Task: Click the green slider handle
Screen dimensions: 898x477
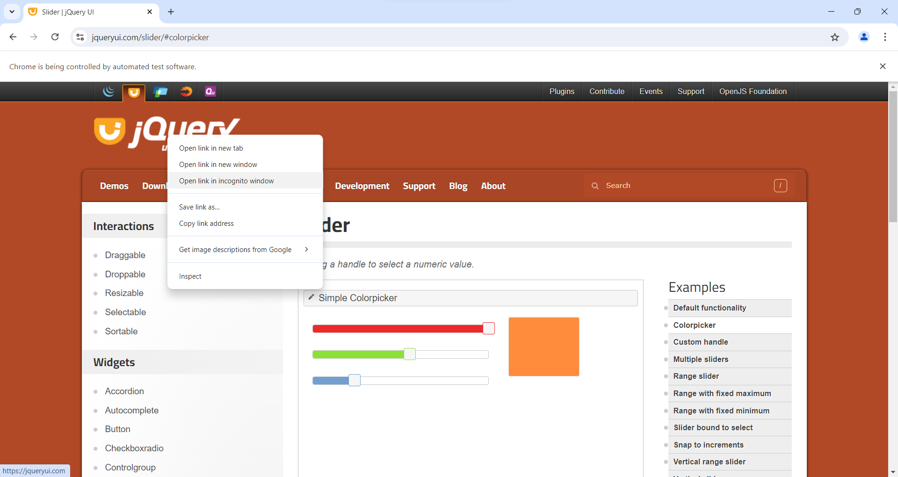Action: (x=410, y=354)
